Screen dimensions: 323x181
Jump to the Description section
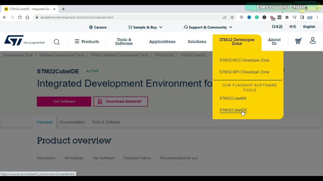[46, 158]
